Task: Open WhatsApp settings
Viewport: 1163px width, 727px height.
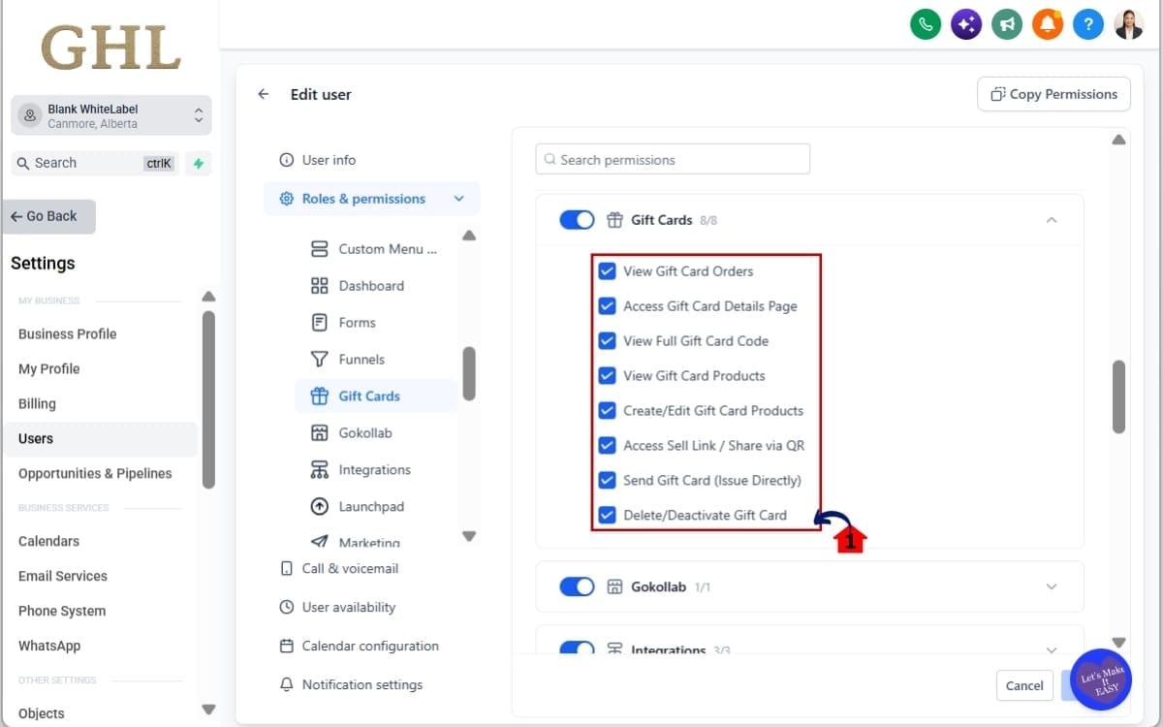Action: (49, 646)
